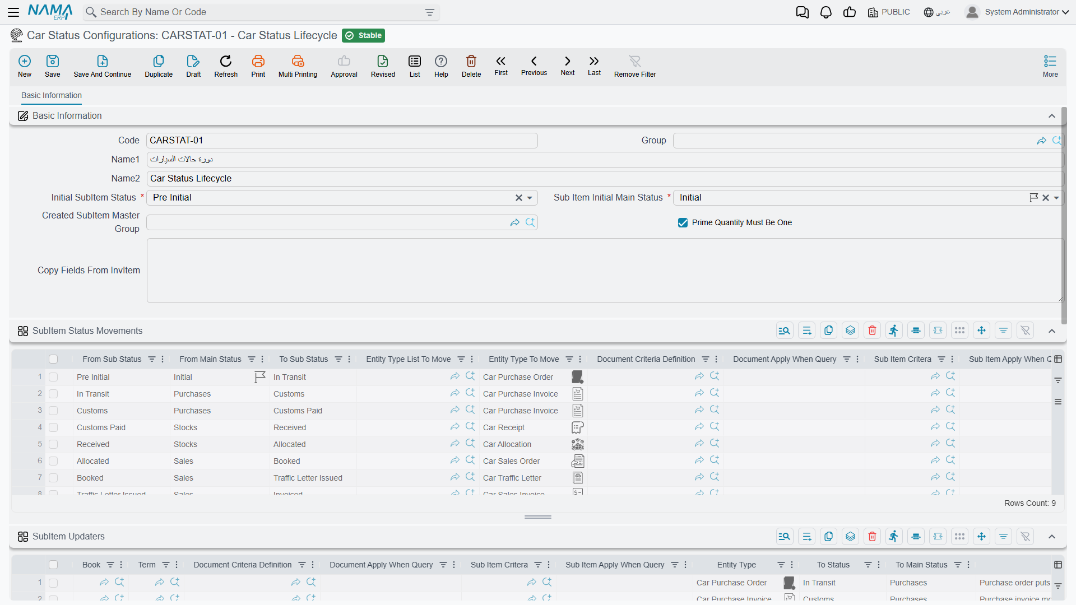Click Save And Continue
The height and width of the screenshot is (605, 1076).
click(103, 66)
